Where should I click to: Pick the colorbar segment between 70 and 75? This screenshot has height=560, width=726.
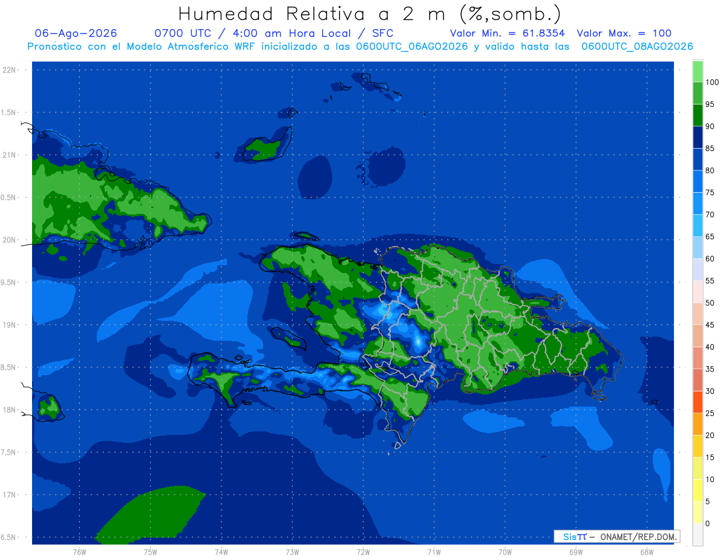[698, 204]
